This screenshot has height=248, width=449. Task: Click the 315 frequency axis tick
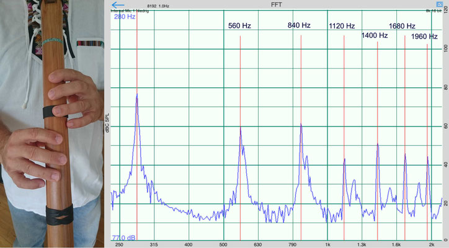[154, 244]
